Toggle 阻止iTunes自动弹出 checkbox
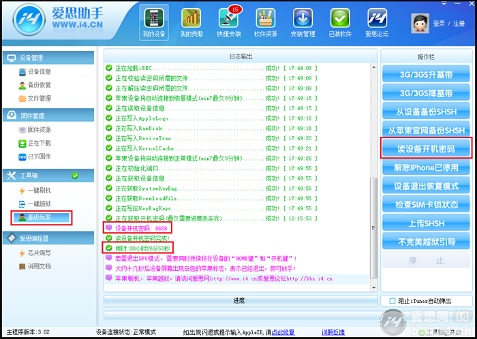Screen dimensions: 477x339 click(x=393, y=301)
